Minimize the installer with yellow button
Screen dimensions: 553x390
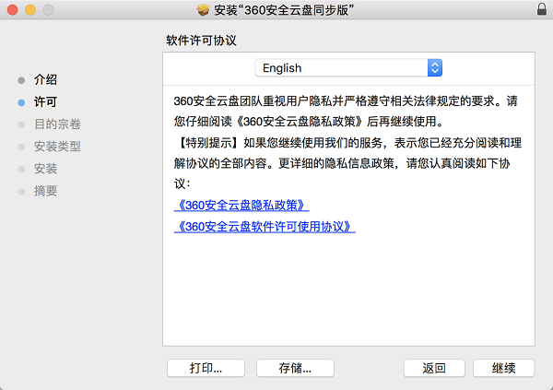point(30,10)
